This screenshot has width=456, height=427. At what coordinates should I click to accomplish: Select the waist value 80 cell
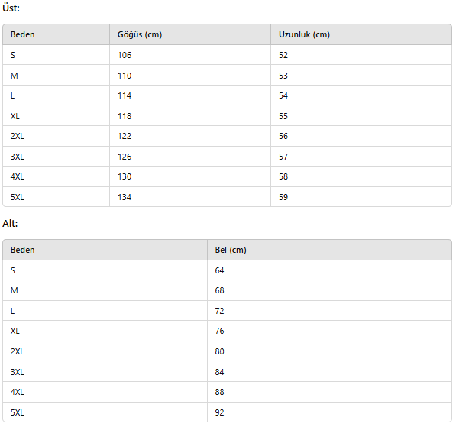pyautogui.click(x=329, y=351)
